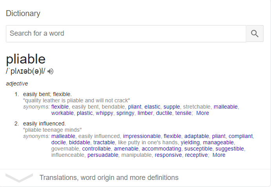Click the 'workable' synonym link
The width and height of the screenshot is (271, 187).
tap(62, 113)
